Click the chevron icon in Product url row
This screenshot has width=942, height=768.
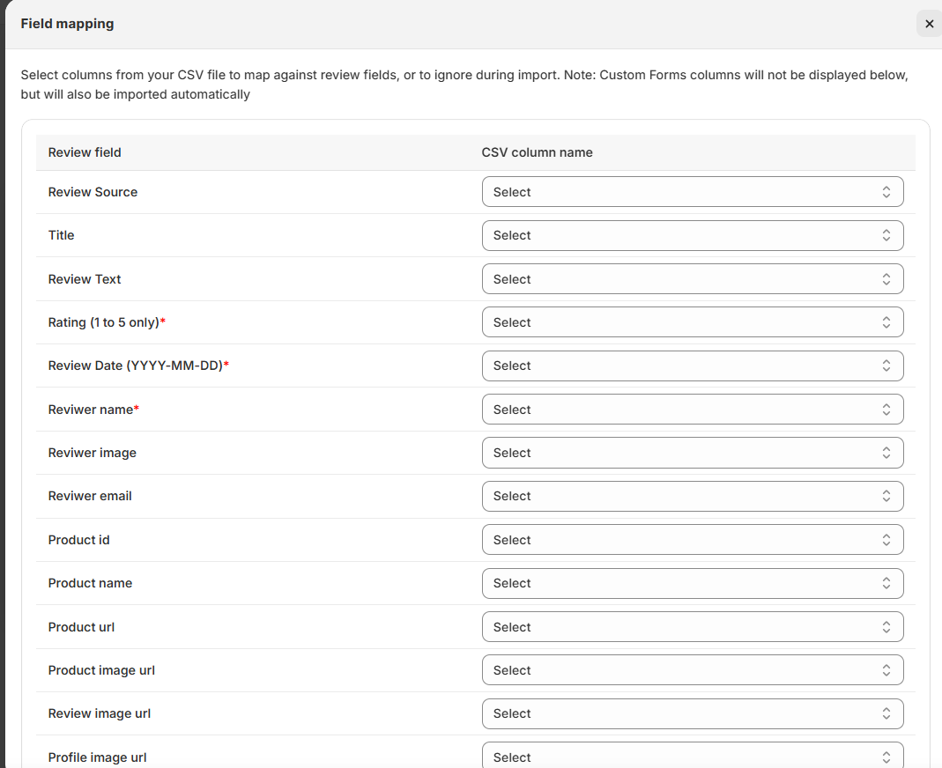(x=886, y=627)
